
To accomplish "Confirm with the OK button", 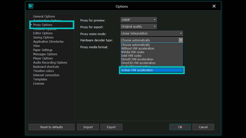I will coord(180,127).
